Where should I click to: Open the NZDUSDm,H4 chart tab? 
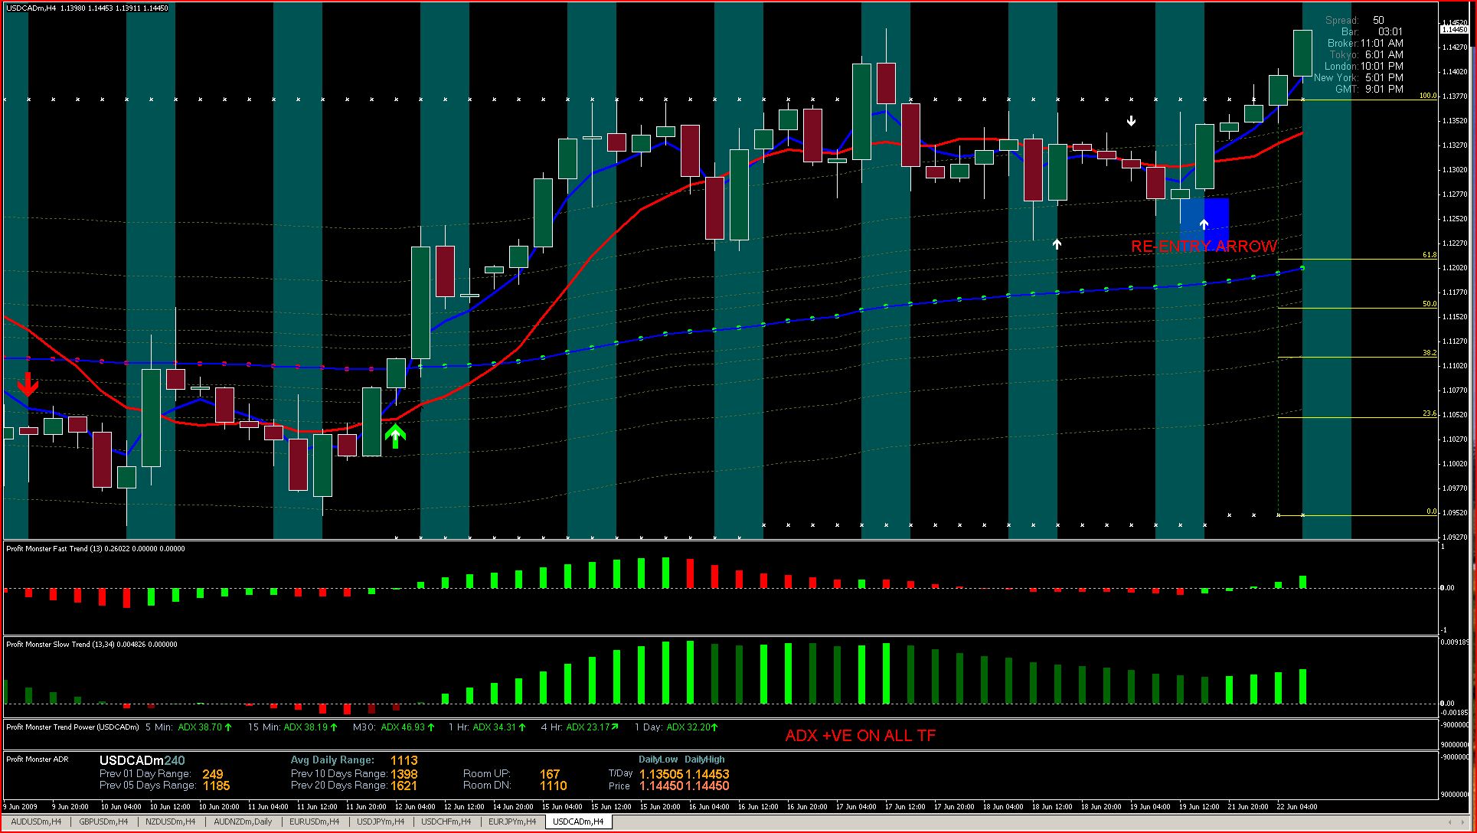tap(170, 822)
